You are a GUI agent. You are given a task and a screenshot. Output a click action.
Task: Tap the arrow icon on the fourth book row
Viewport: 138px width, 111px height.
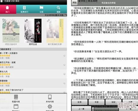64,83
